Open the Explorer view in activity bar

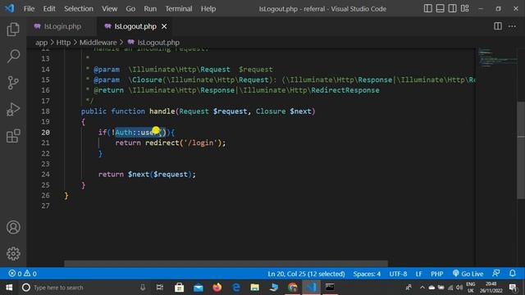tap(13, 29)
